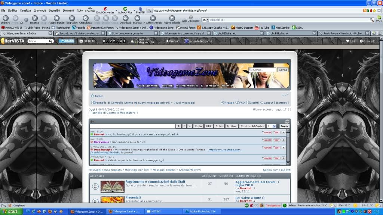
Task: Toggle underline u formatting in chat
Action: 189,127
